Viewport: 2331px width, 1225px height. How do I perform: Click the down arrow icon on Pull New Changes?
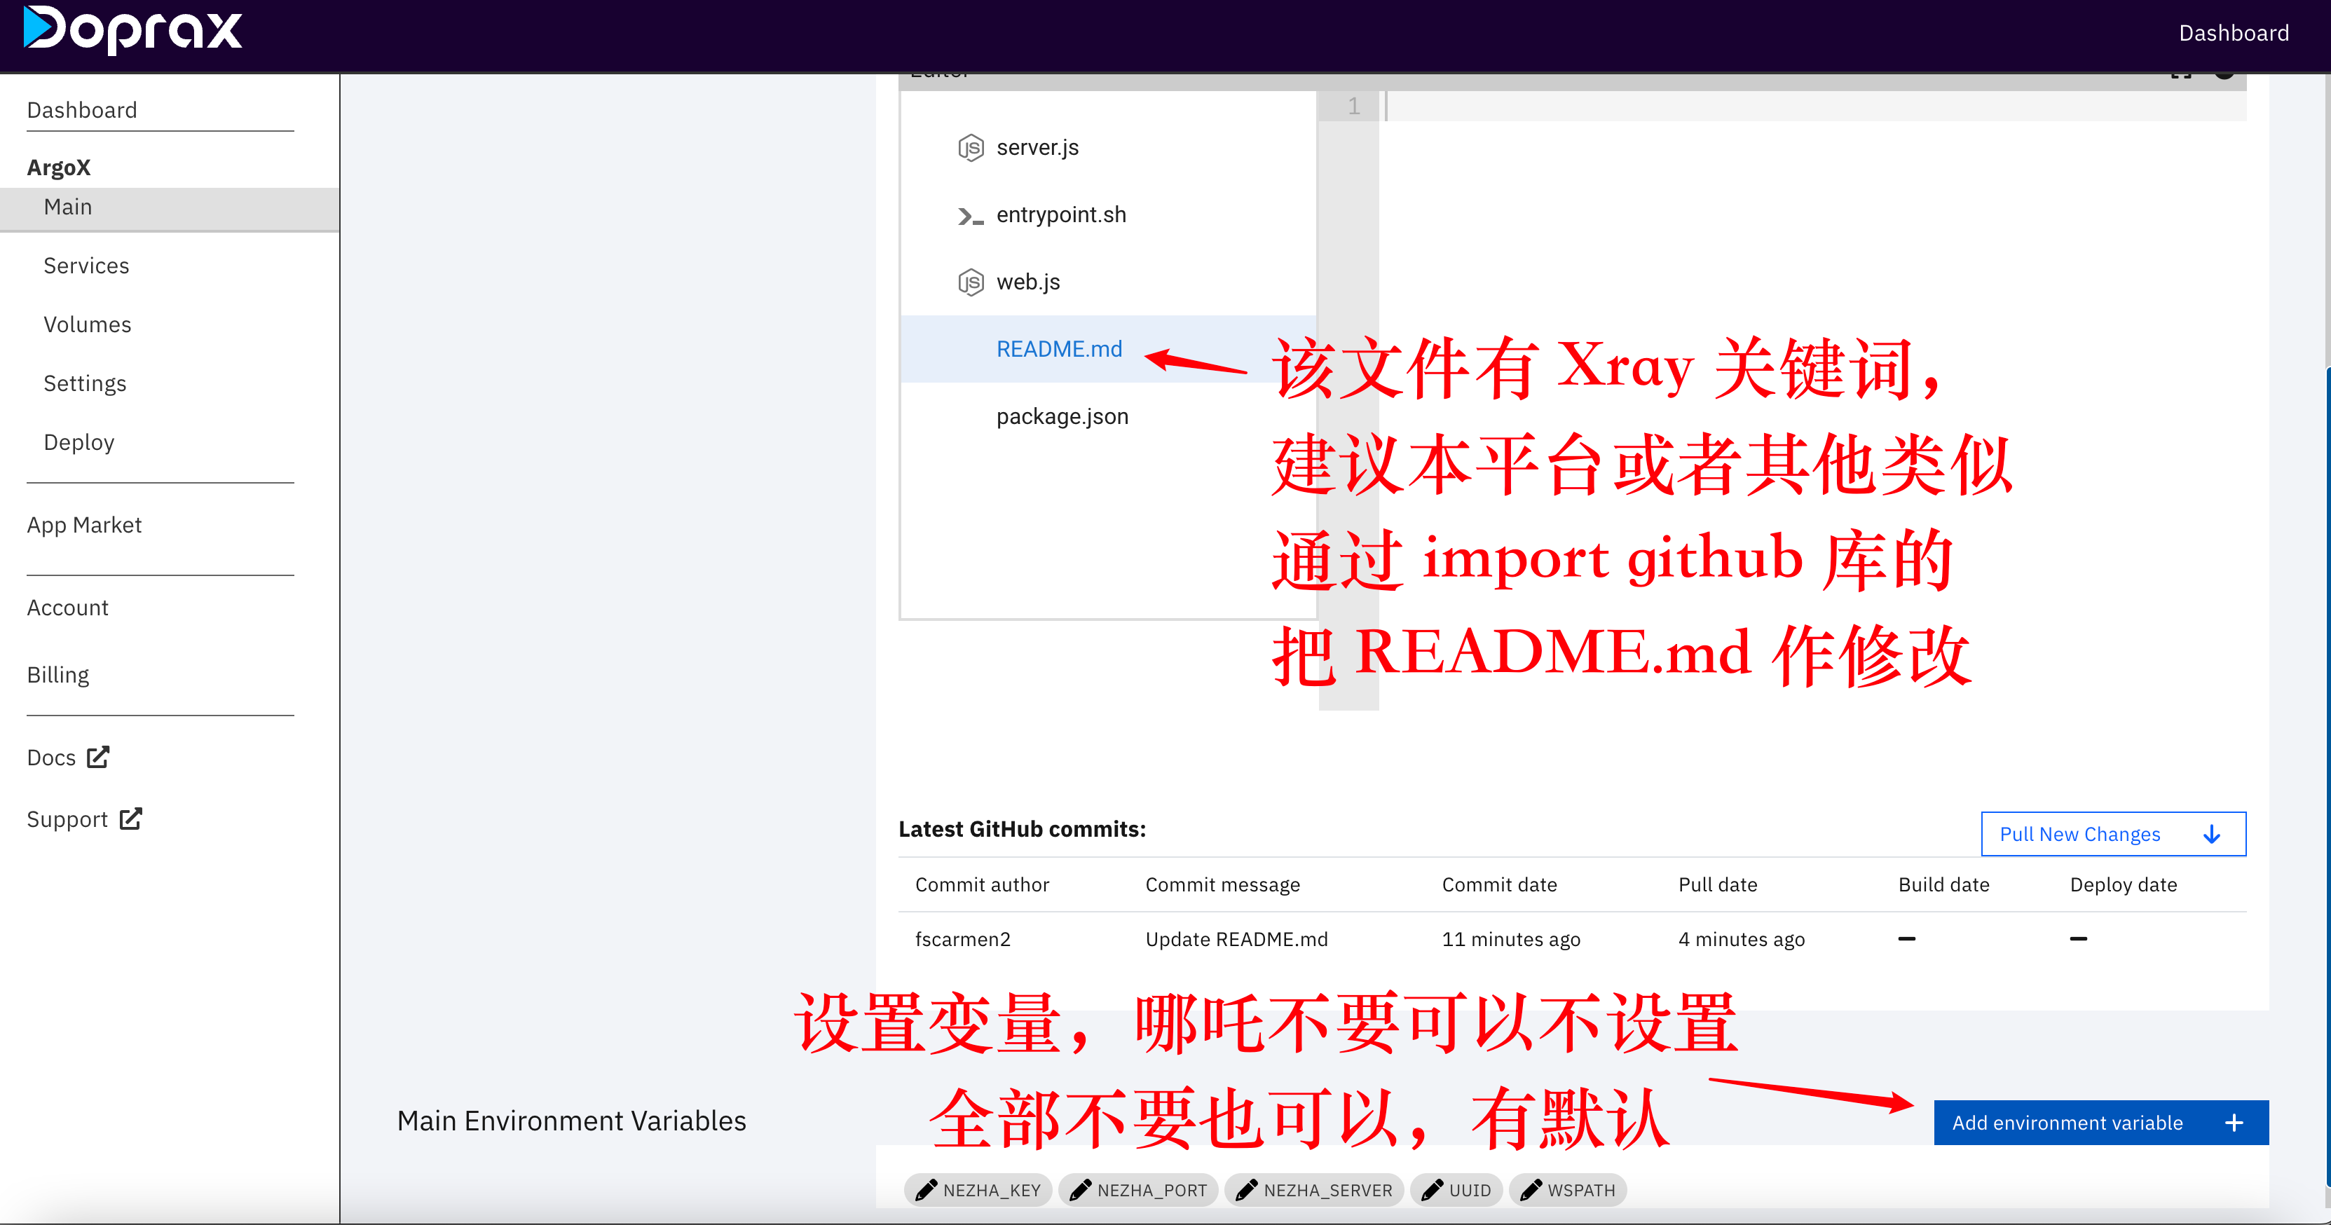(2212, 834)
